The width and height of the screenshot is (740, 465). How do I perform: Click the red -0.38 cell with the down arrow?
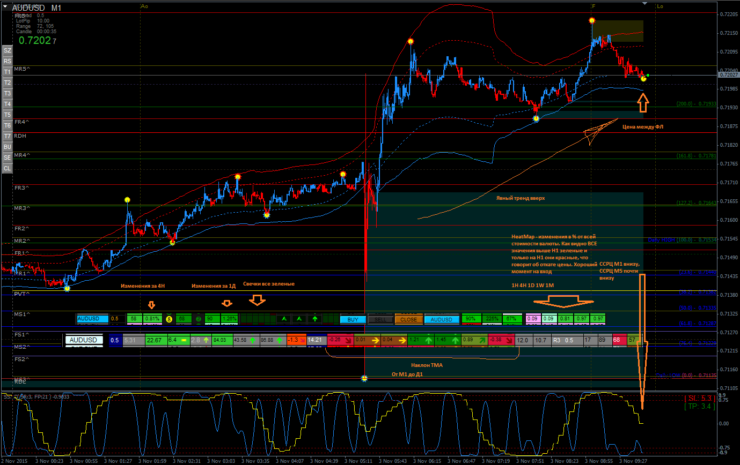tap(501, 340)
